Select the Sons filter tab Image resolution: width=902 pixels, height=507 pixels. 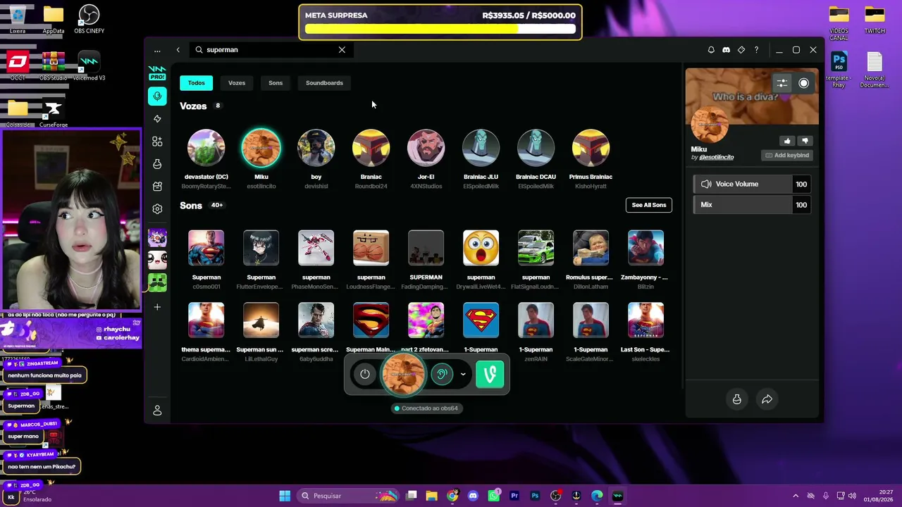pos(276,83)
